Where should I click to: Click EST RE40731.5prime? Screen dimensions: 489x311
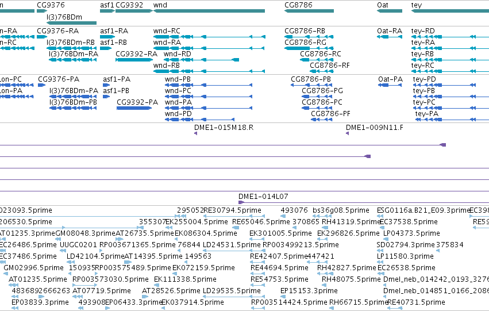click(395, 308)
